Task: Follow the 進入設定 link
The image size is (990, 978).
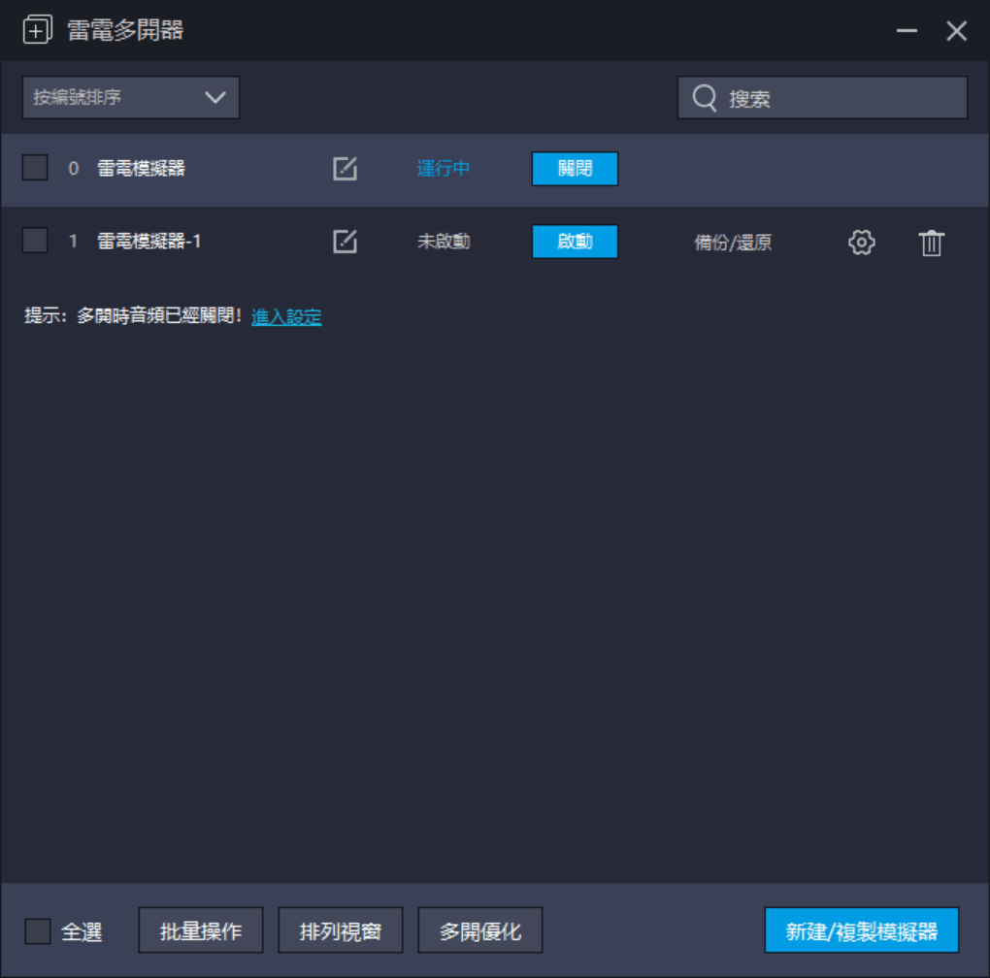Action: coord(286,316)
